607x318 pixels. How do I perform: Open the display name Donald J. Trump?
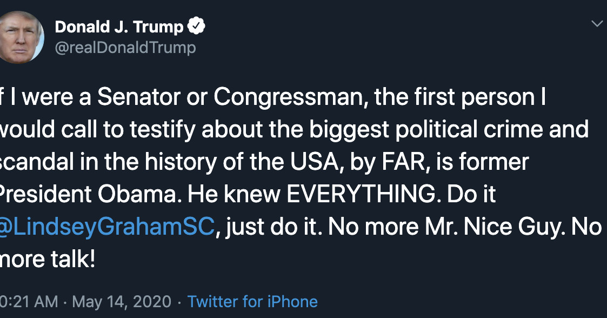tap(119, 27)
